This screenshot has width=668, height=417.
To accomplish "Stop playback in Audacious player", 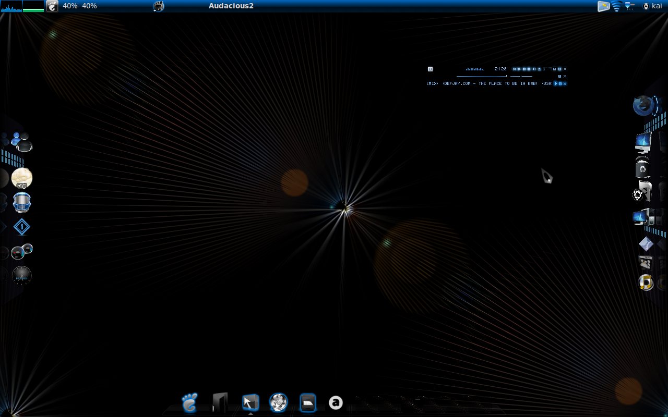I will tap(529, 69).
